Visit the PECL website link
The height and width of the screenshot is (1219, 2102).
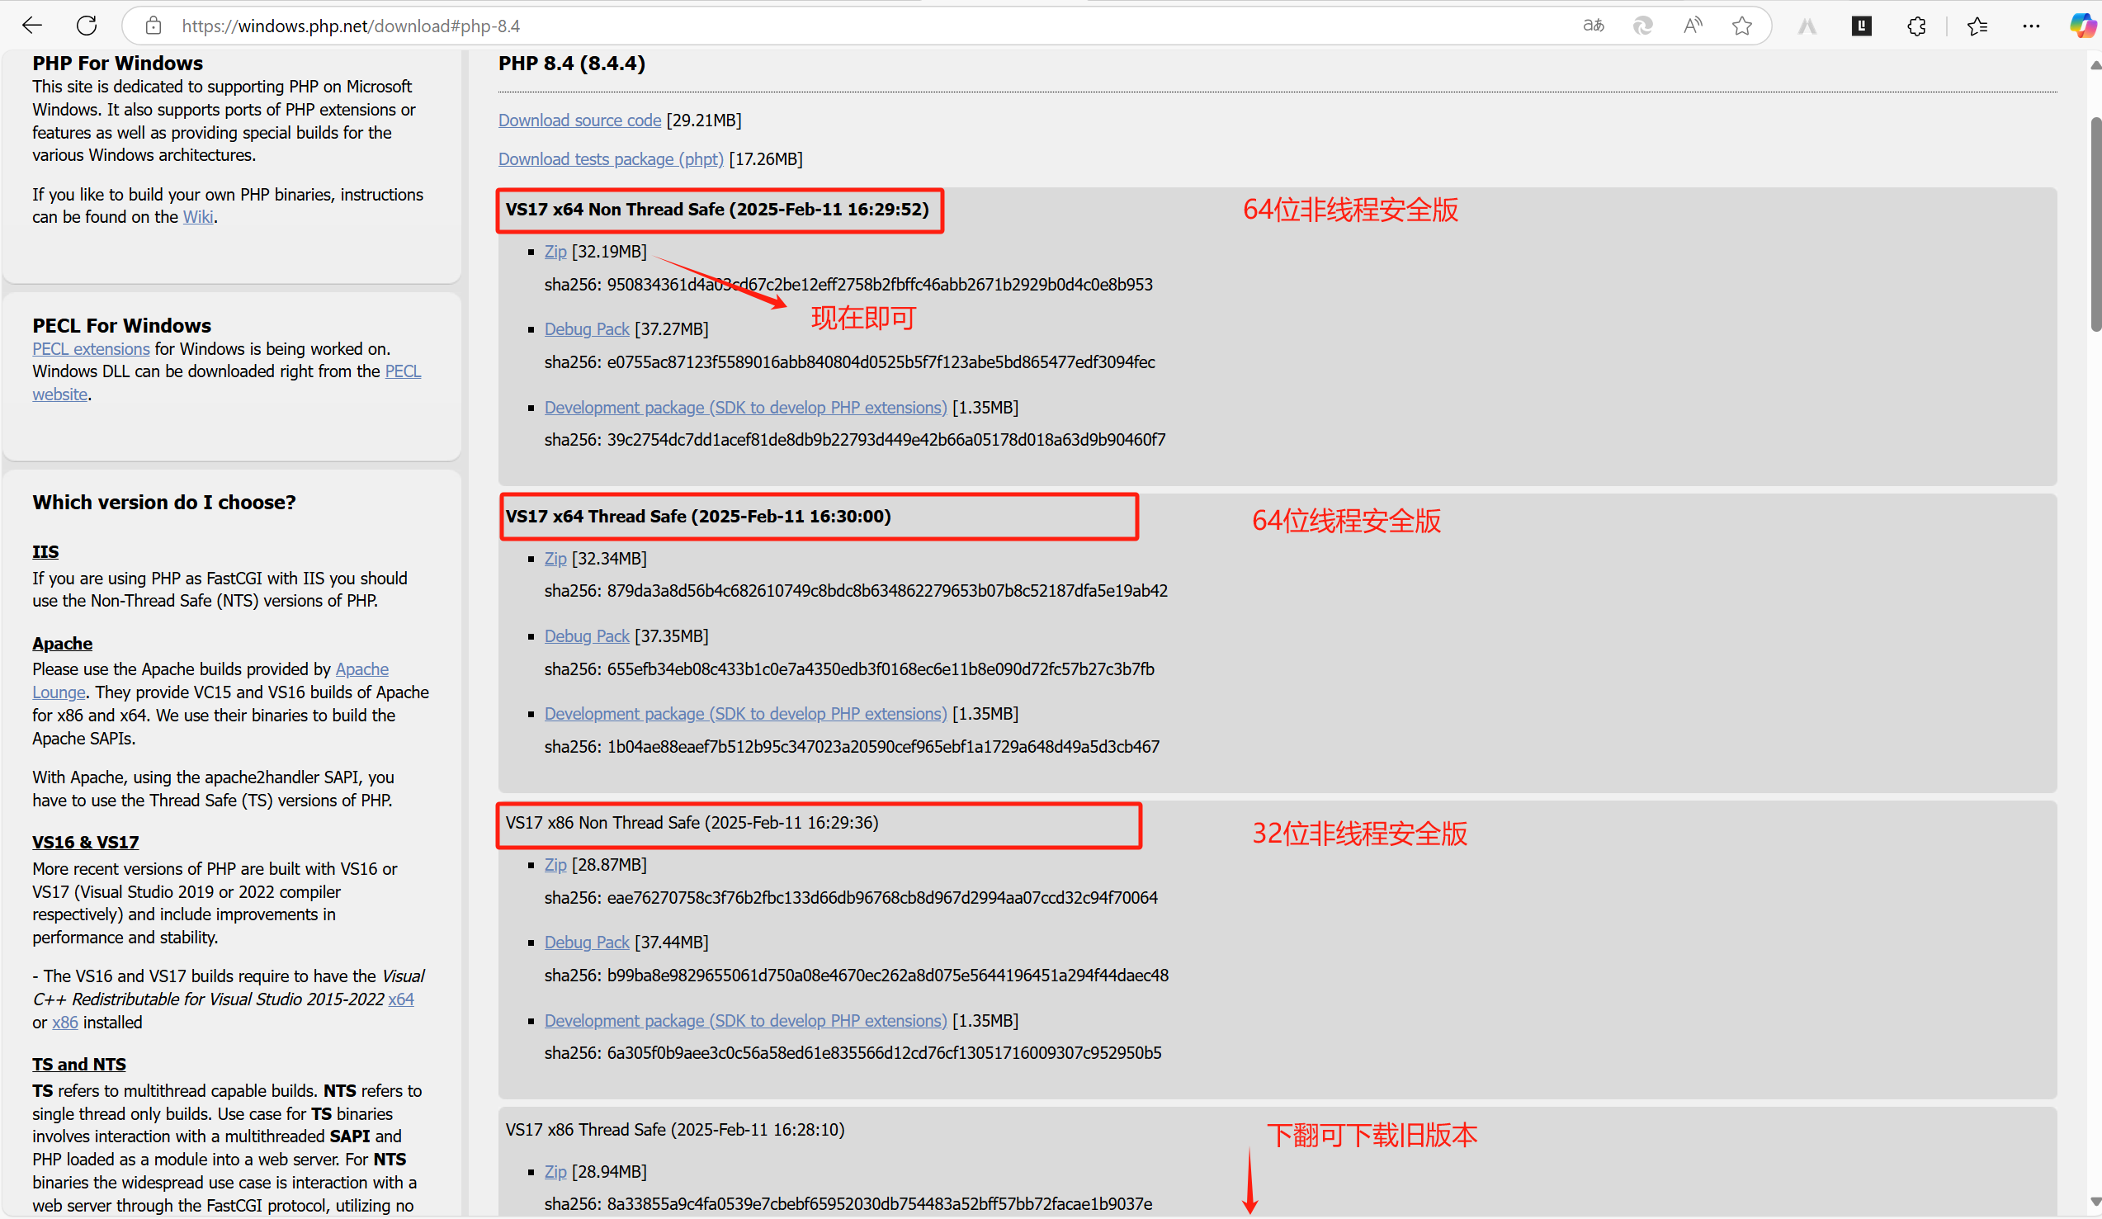click(x=59, y=394)
